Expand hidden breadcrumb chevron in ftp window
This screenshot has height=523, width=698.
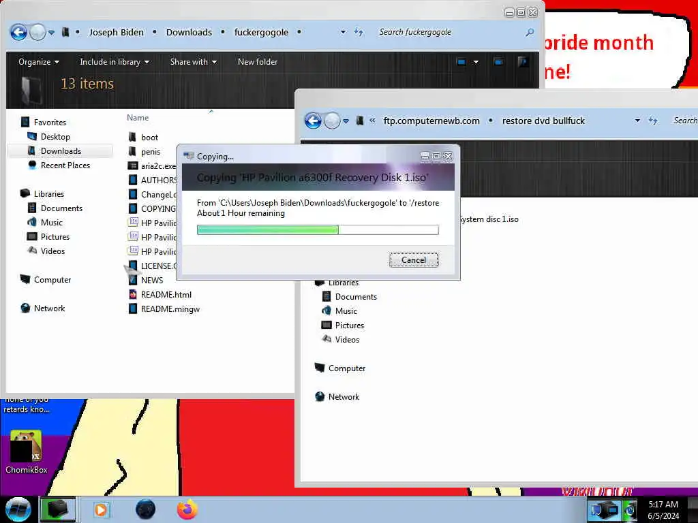click(x=372, y=120)
